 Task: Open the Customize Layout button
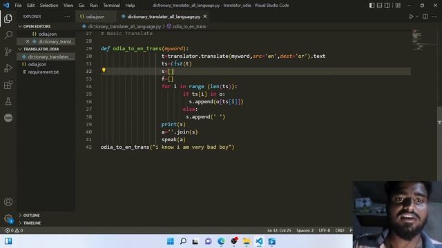coord(398,6)
